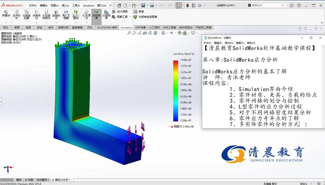
Task: Click the Section View icon
Action: (145, 33)
